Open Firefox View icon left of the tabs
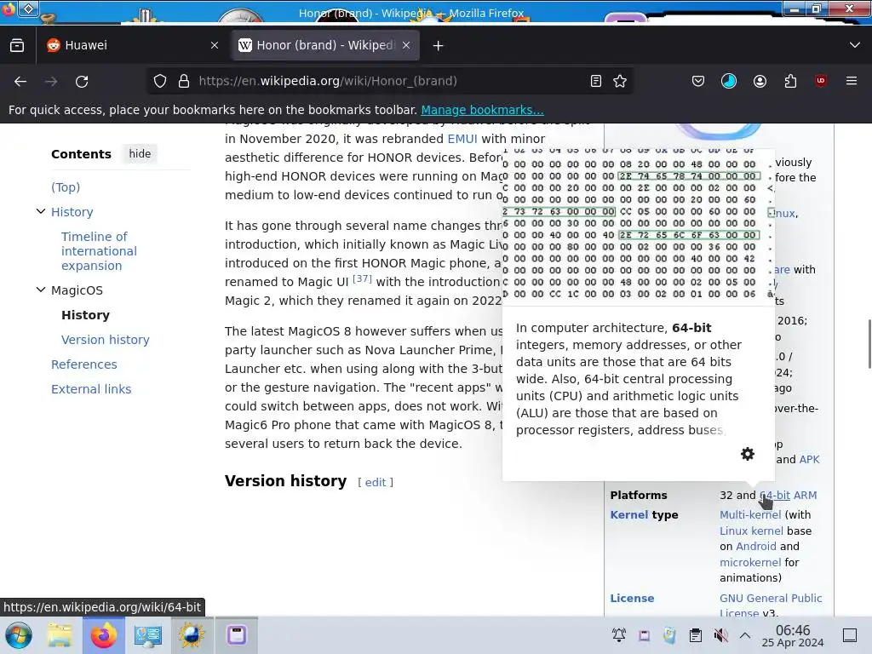Screen dimensions: 872x654 pyautogui.click(x=17, y=46)
